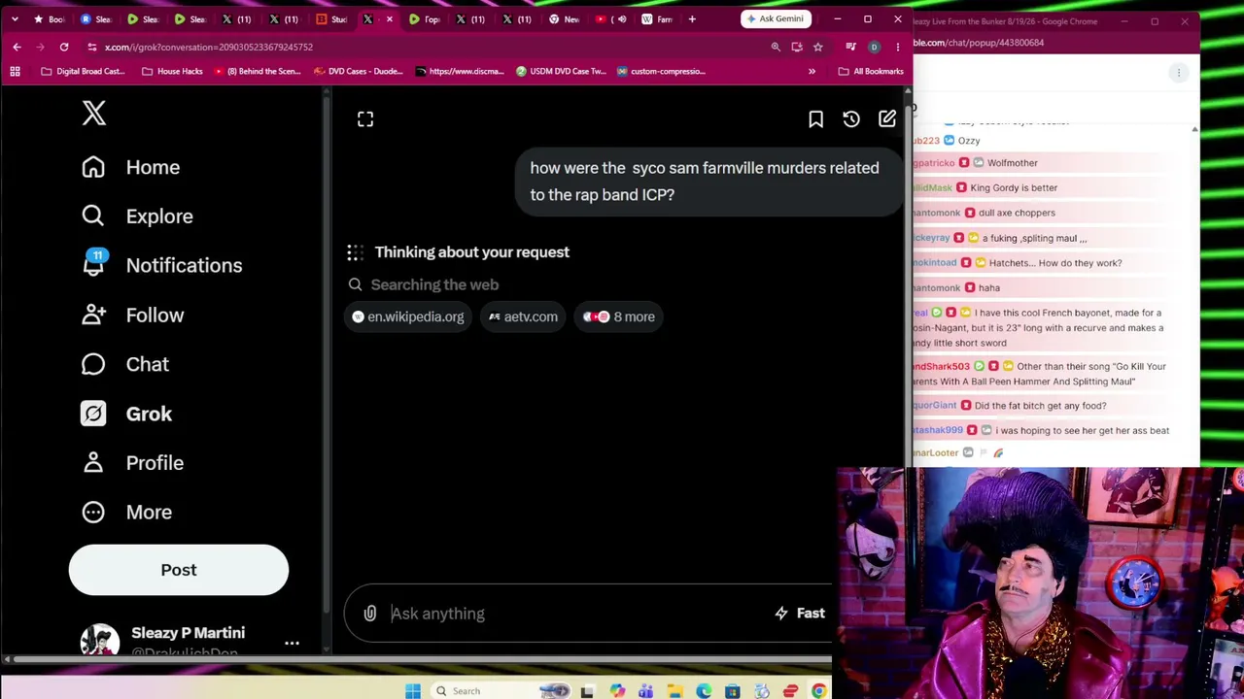Expand the tab search arrow in Chrome
1244x699 pixels.
tap(15, 19)
